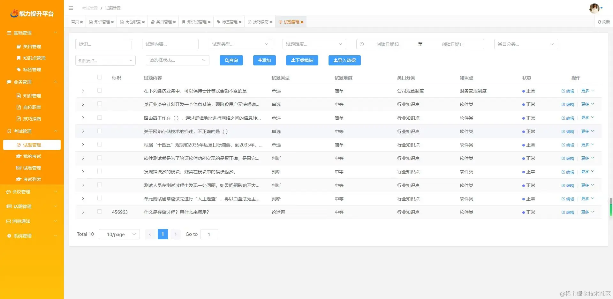The height and width of the screenshot is (299, 613).
Task: Click 编辑 on the last table row
Action: click(567, 212)
